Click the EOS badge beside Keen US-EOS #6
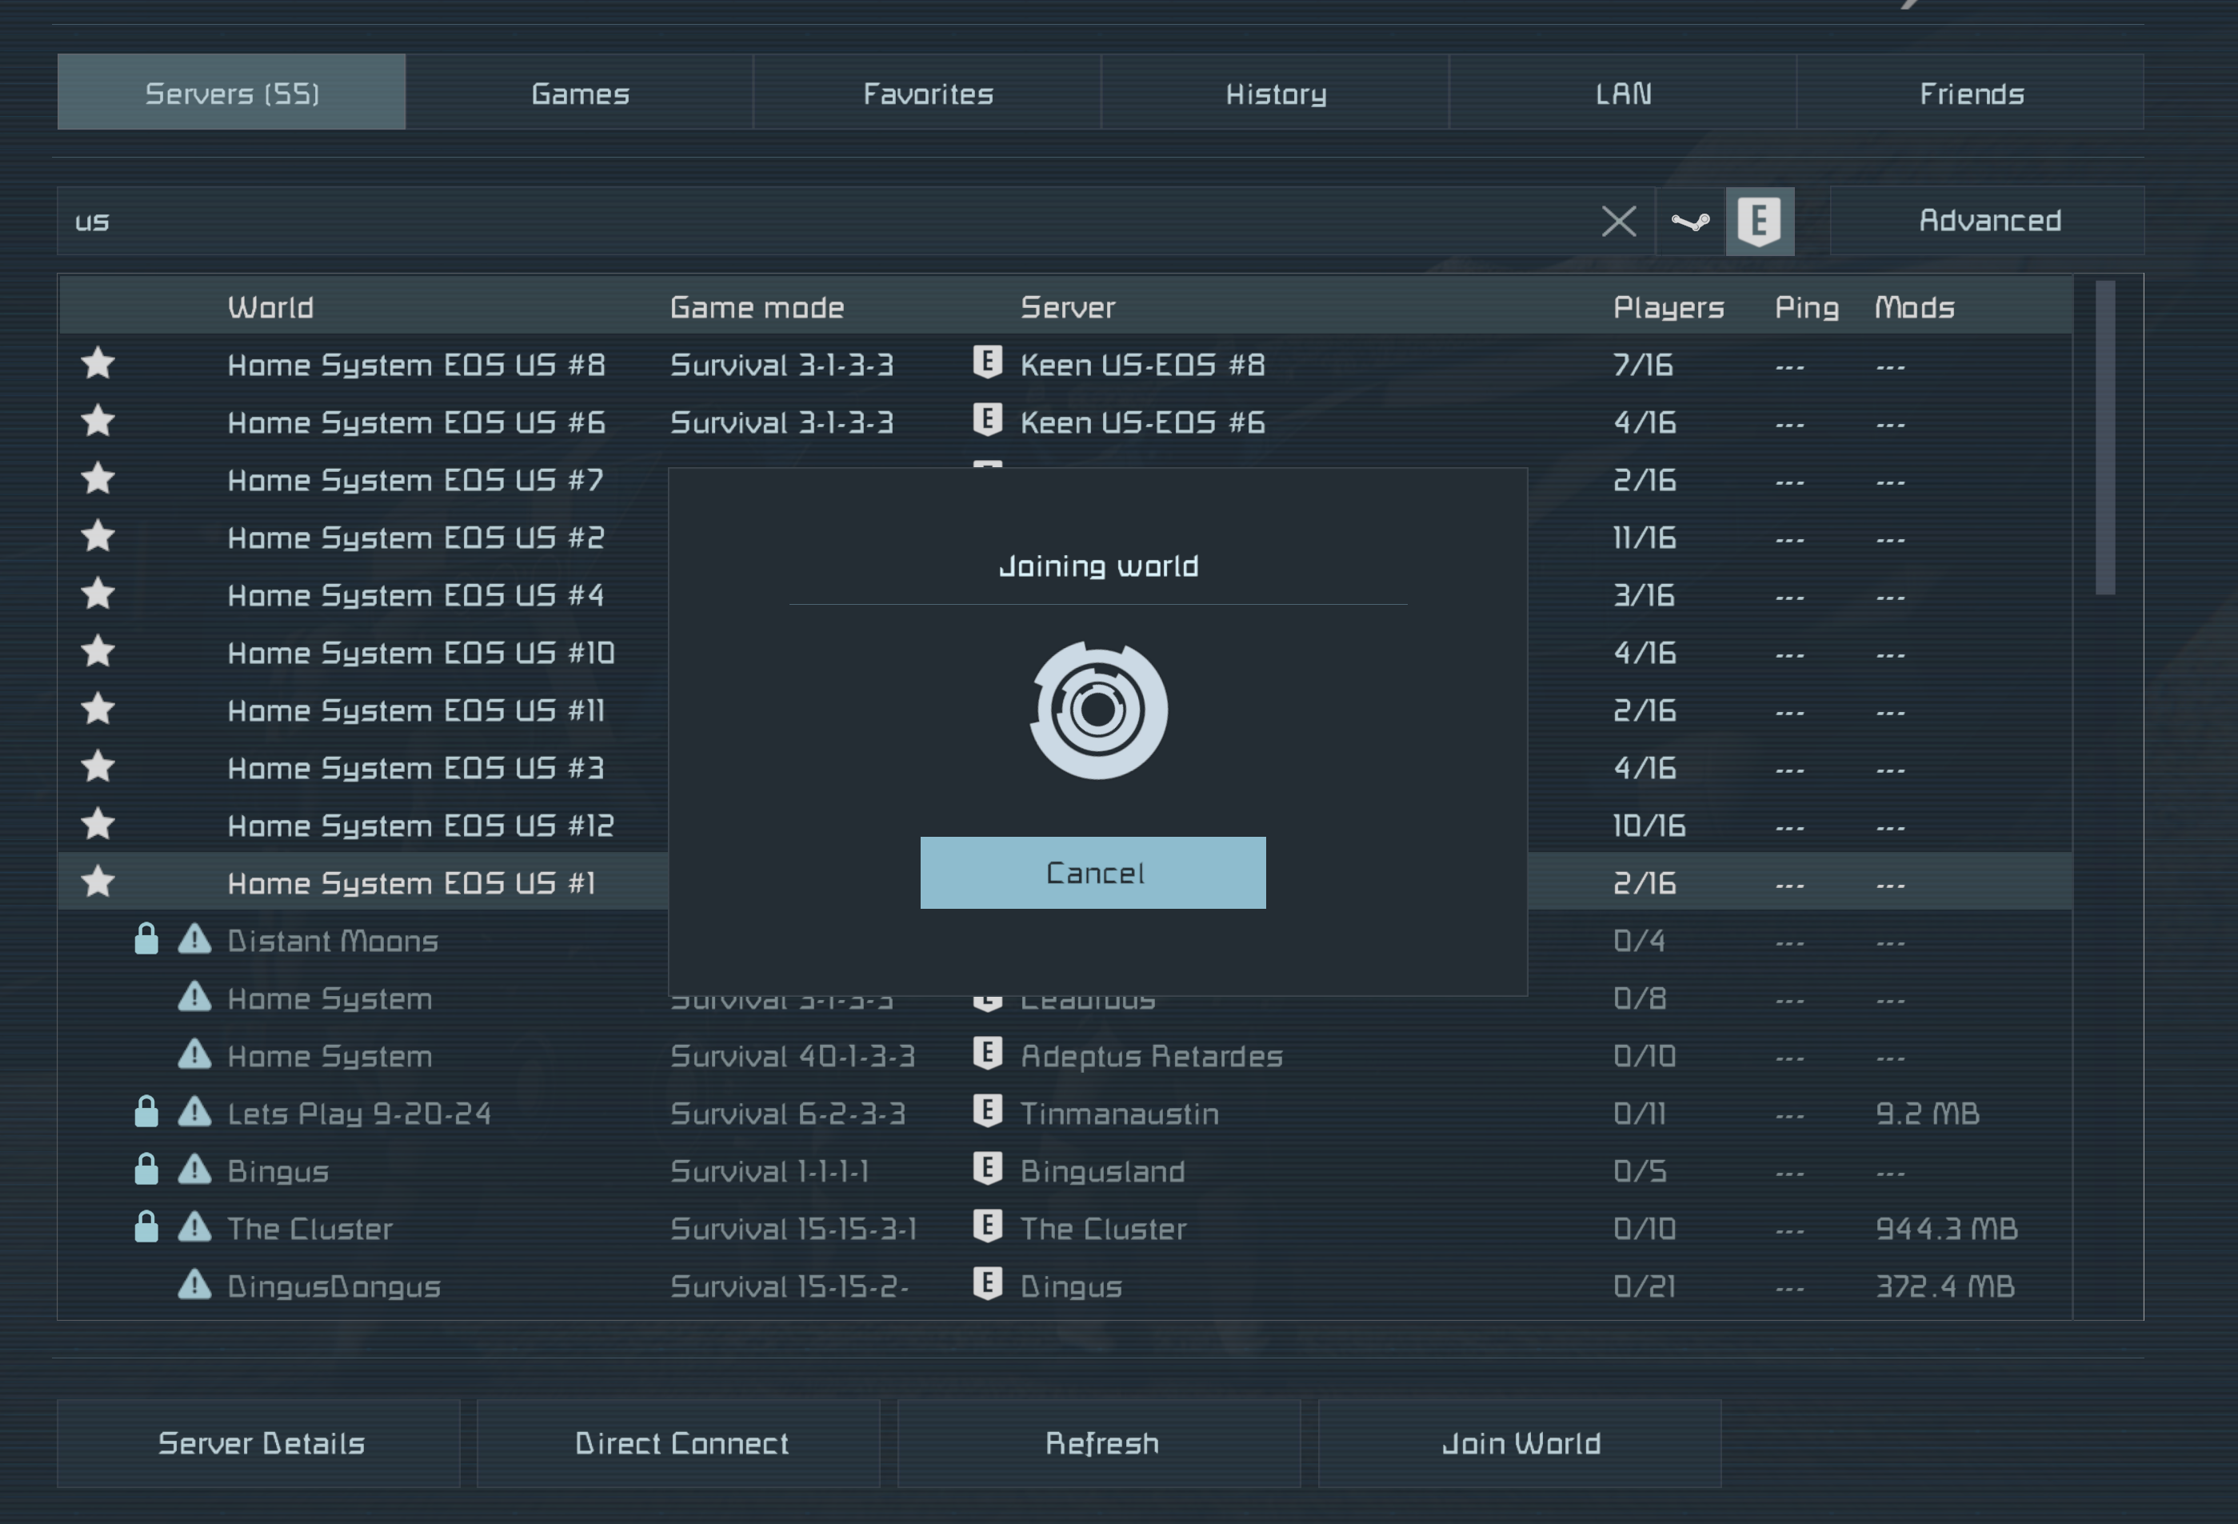The width and height of the screenshot is (2238, 1524). (987, 421)
